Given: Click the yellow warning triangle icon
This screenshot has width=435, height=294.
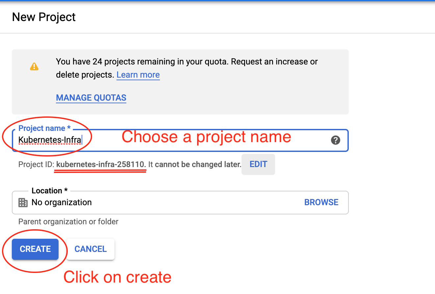Looking at the screenshot, I should [34, 66].
